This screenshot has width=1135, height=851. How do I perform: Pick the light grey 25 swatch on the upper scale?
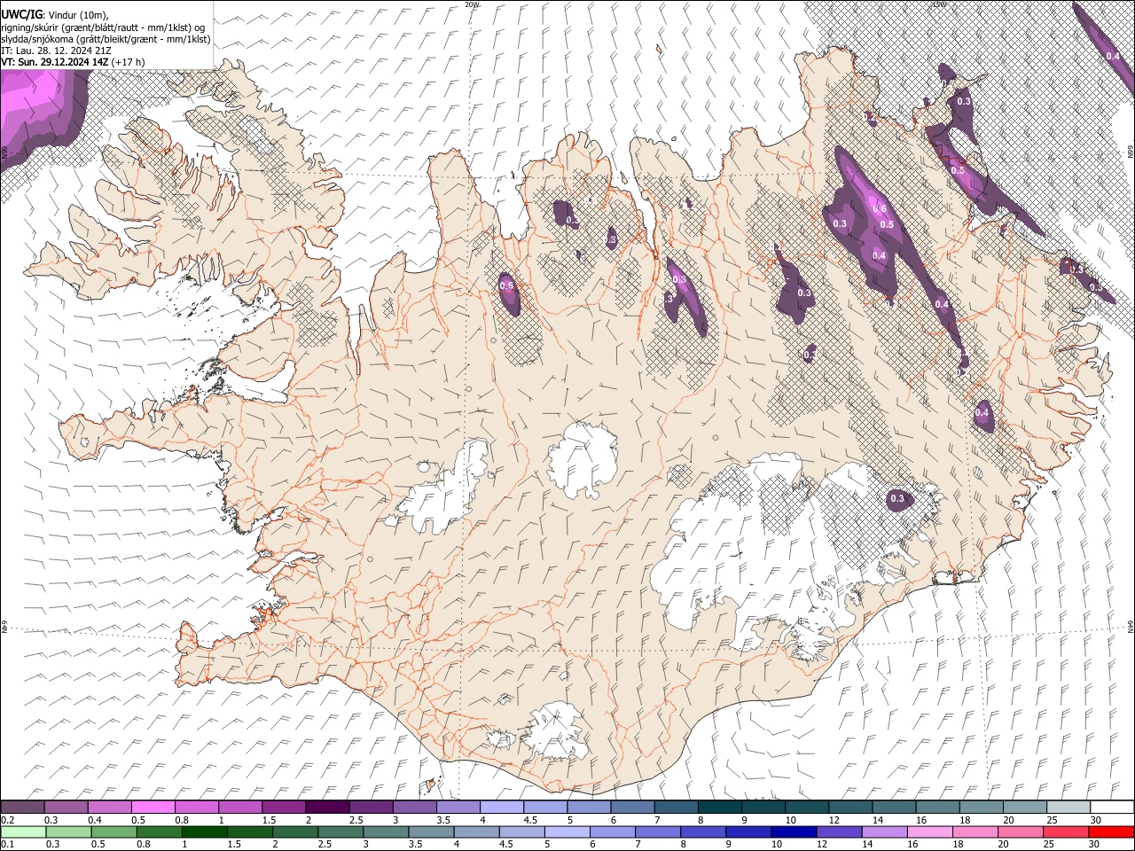(1068, 808)
